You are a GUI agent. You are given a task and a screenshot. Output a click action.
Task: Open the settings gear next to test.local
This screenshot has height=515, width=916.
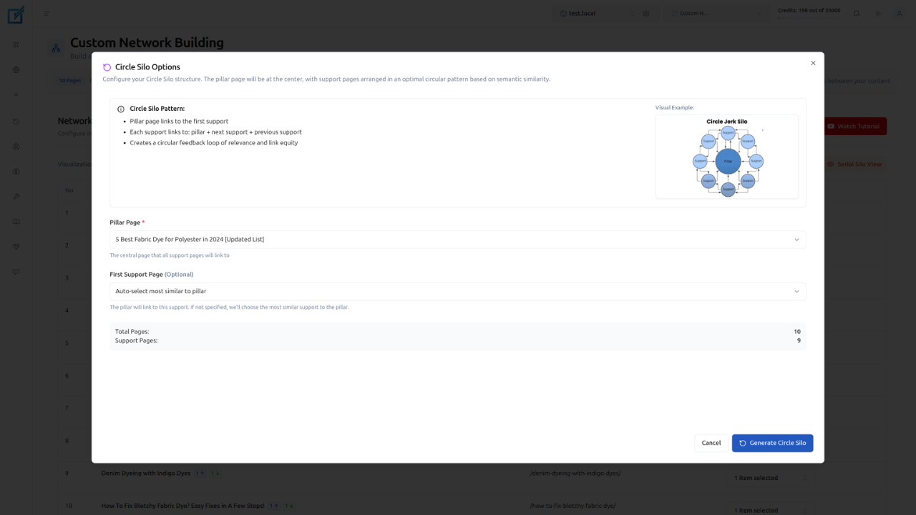click(x=645, y=13)
